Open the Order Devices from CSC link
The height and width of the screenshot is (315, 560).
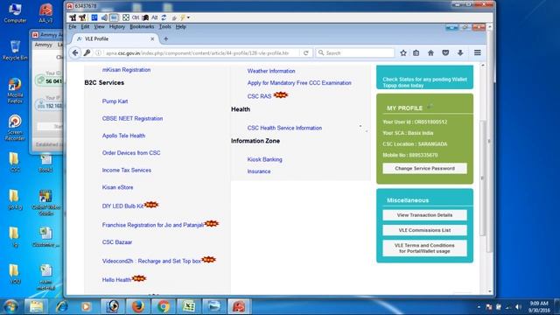click(131, 153)
